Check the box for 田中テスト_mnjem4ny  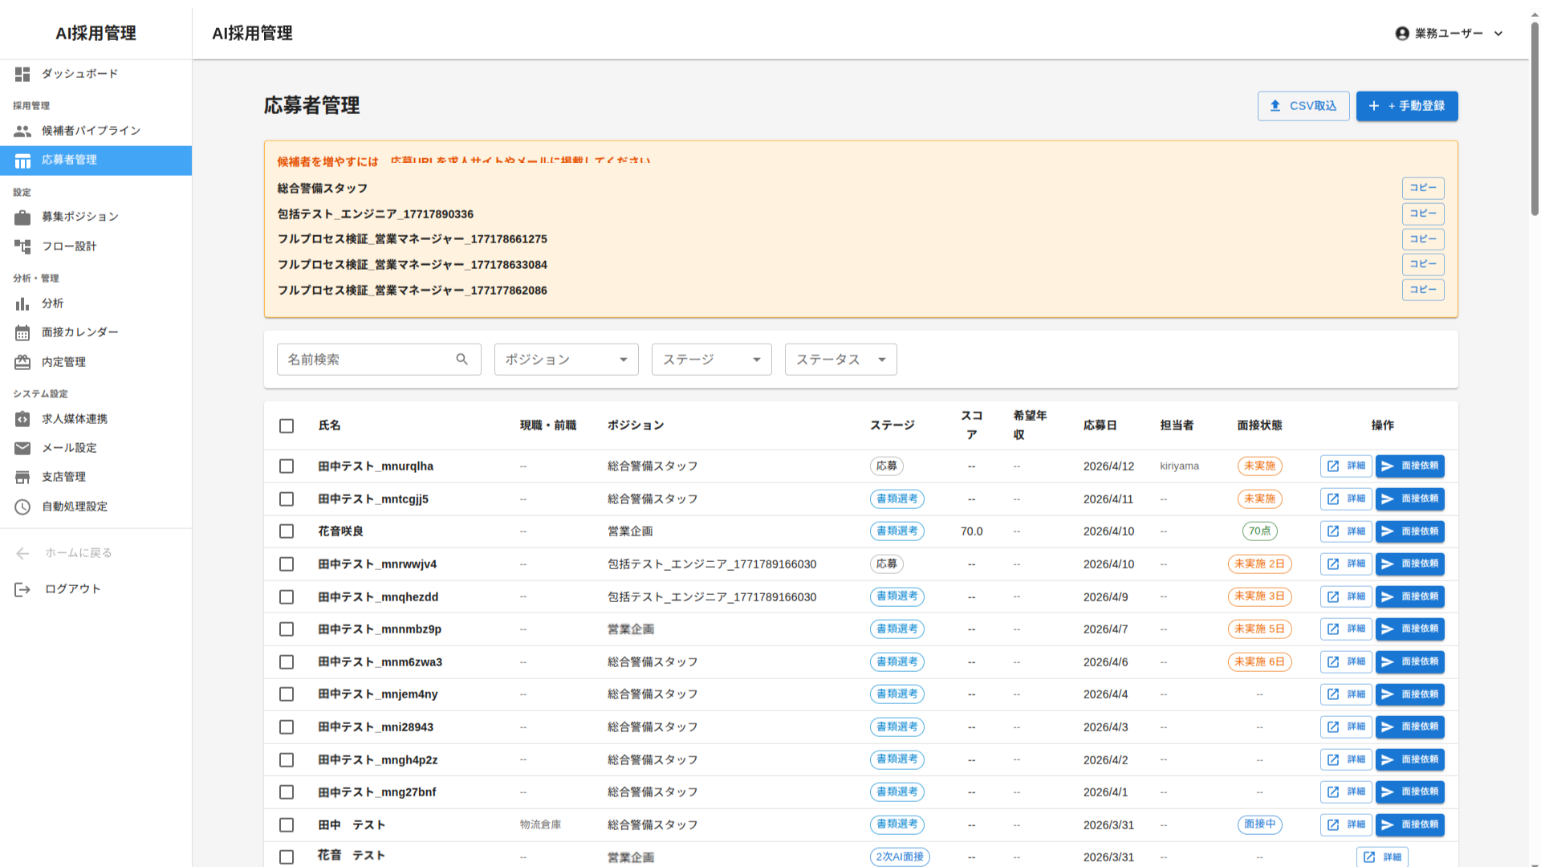(x=287, y=694)
